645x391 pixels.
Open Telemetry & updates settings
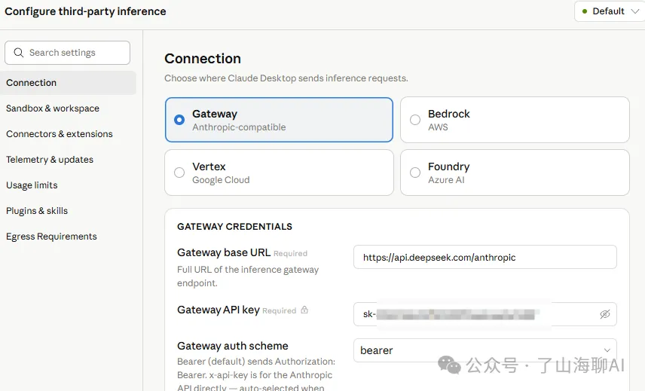tap(50, 160)
